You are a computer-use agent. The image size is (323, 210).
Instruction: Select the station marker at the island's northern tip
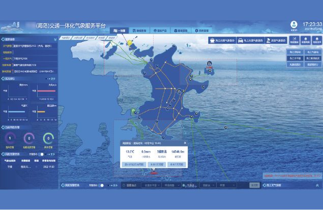tap(174, 46)
